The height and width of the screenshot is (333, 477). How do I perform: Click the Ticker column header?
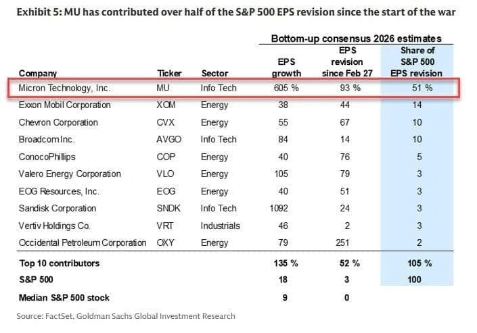pyautogui.click(x=169, y=73)
